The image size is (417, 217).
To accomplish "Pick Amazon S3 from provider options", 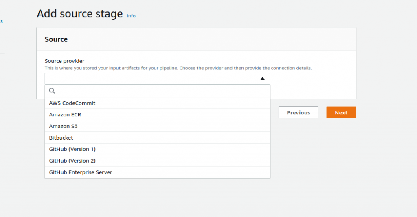I will 63,126.
